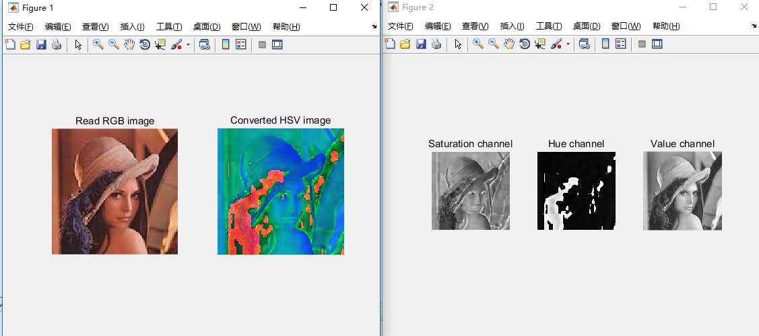Viewport: 759px width, 336px height.
Task: Insert Legend using Figure 1 toolbar icon
Action: [x=240, y=45]
